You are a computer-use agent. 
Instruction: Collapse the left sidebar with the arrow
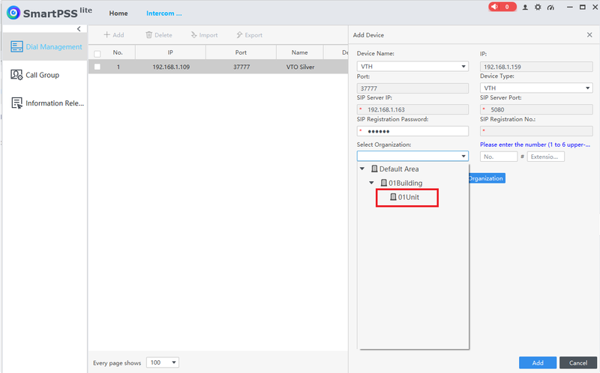coord(79,28)
